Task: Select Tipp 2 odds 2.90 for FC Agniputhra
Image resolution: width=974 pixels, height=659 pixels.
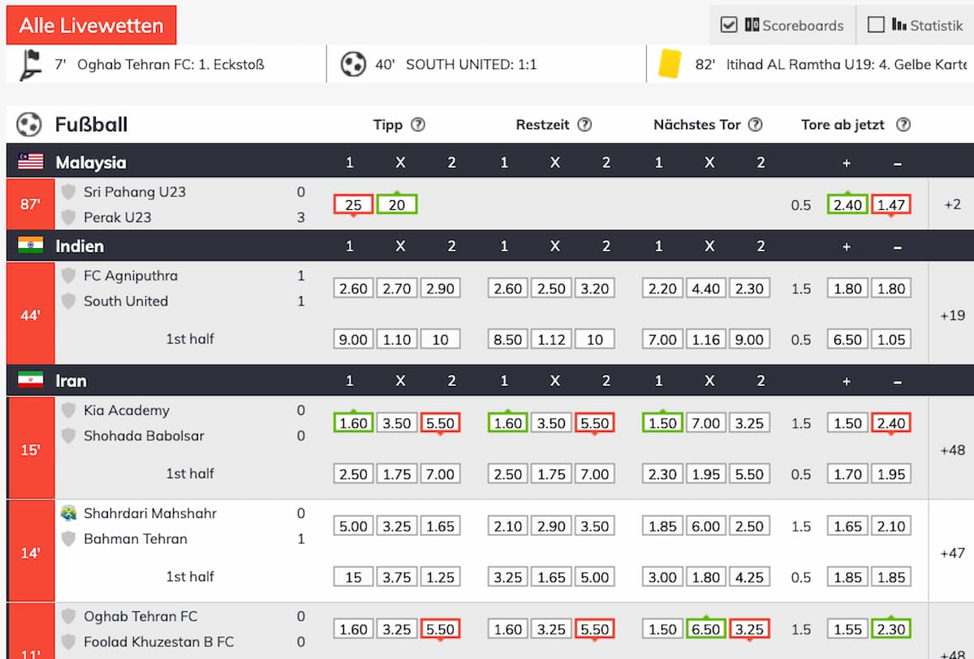Action: (x=440, y=289)
